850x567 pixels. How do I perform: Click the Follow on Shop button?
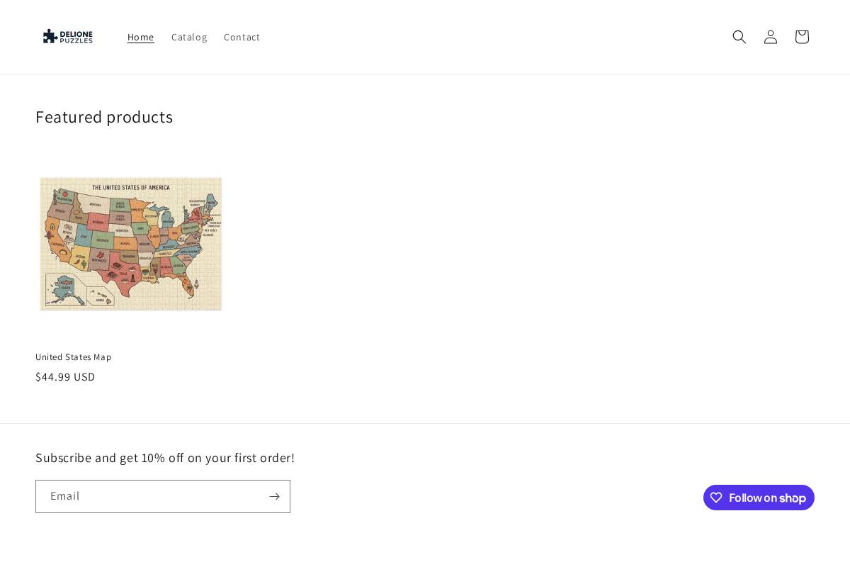[759, 498]
